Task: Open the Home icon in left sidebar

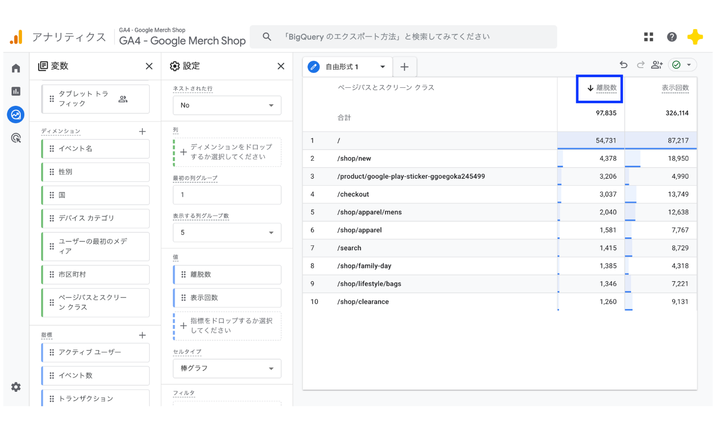Action: click(16, 68)
